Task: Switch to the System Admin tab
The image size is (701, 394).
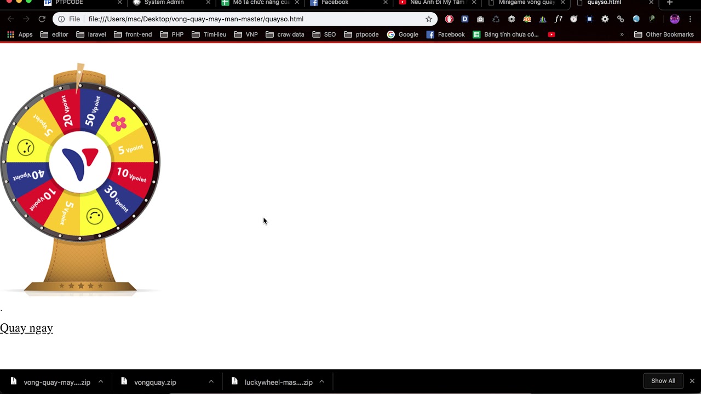Action: click(171, 3)
